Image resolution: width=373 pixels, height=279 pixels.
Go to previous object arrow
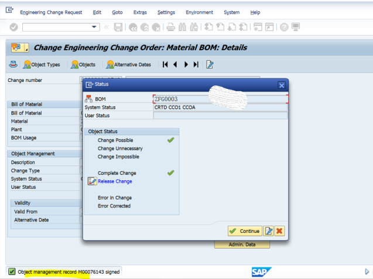tap(175, 64)
